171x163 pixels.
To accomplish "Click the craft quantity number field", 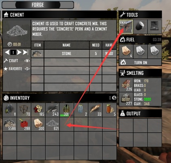I will coord(13,52).
